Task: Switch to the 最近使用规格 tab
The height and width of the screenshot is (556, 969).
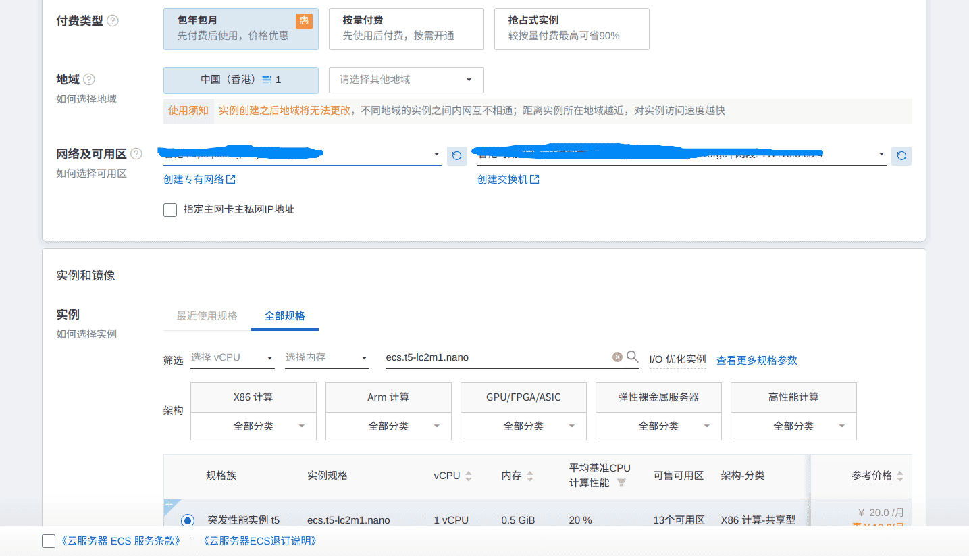Action: pyautogui.click(x=207, y=316)
